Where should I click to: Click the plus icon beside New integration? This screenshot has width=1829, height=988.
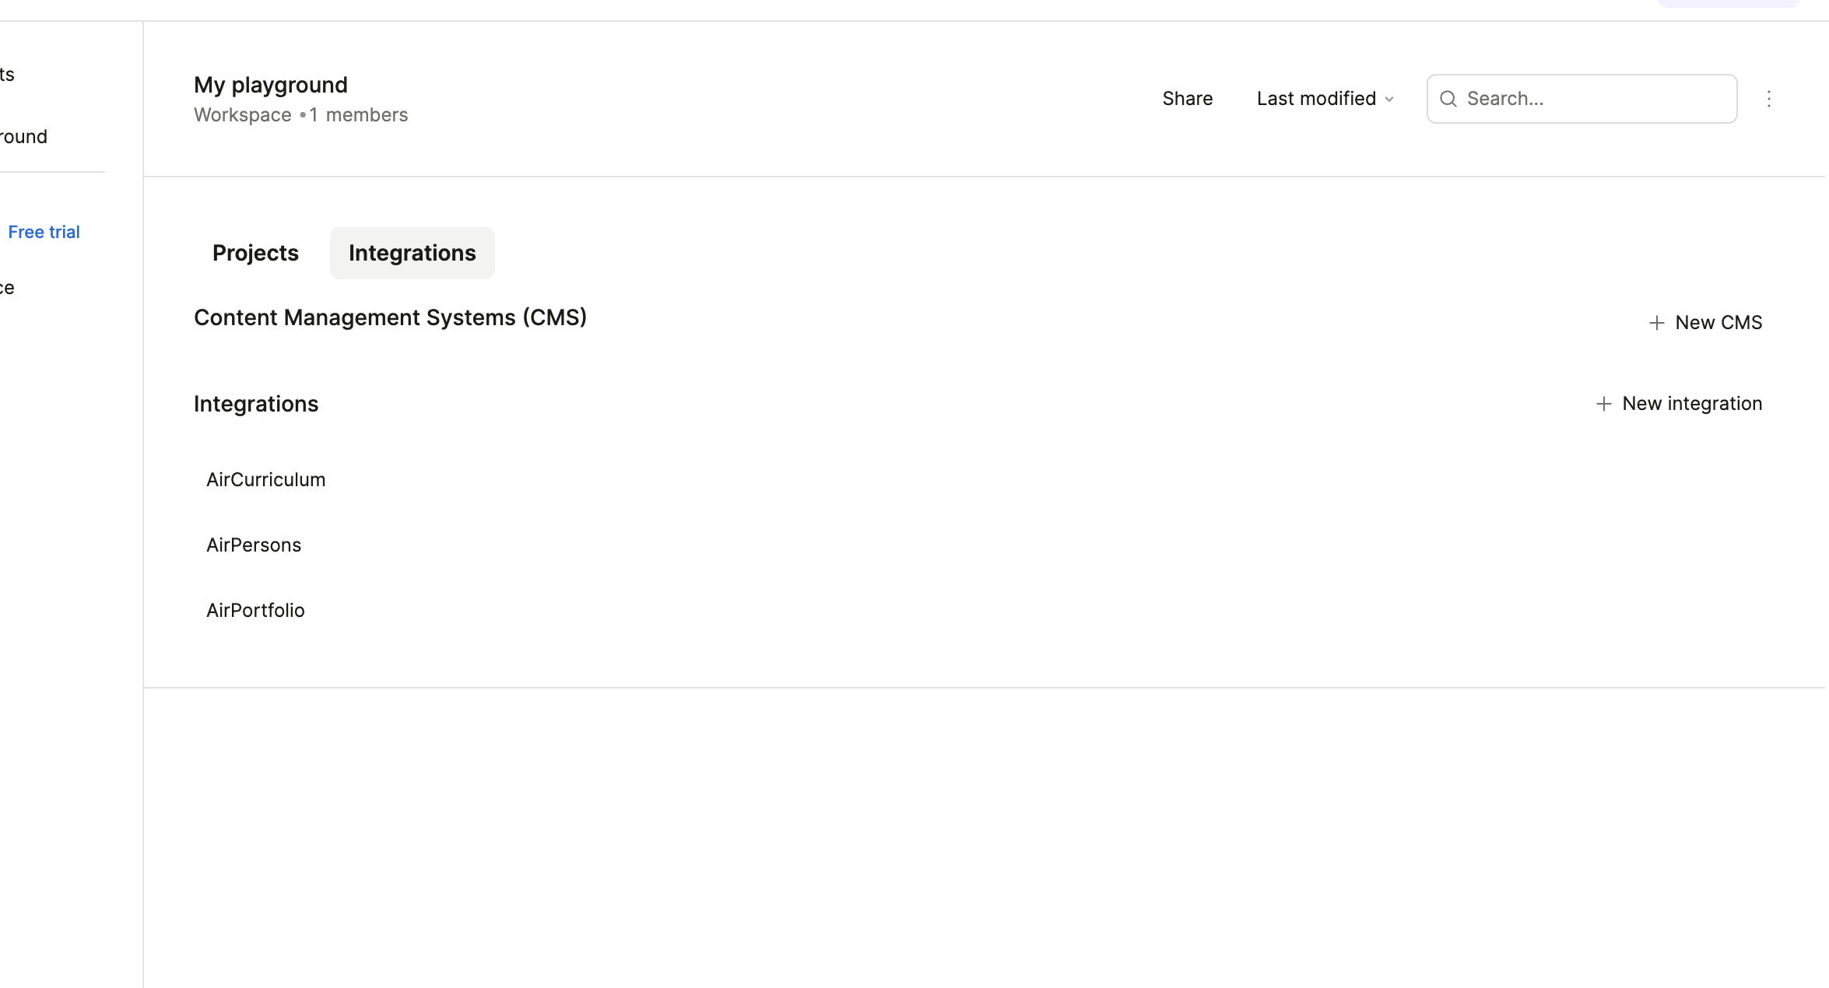point(1603,404)
